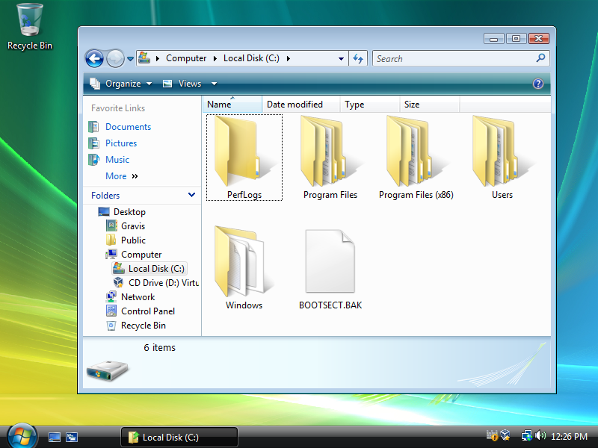Select Public folder in tree
The image size is (598, 448).
pos(126,240)
